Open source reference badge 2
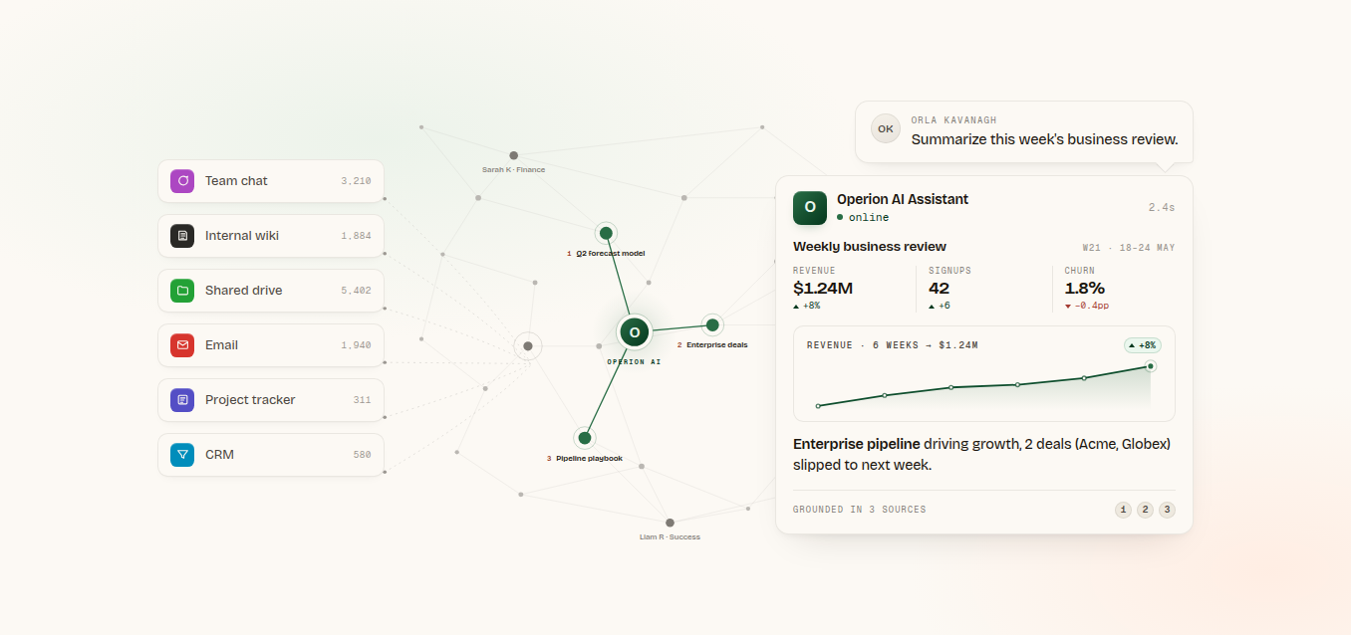The height and width of the screenshot is (635, 1351). (x=1146, y=510)
